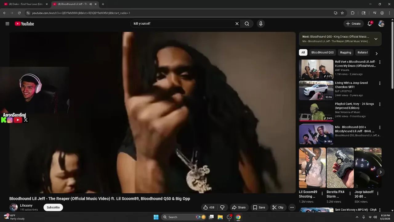Open File Explorer from the taskbar
This screenshot has height=222, width=394.
click(x=220, y=217)
